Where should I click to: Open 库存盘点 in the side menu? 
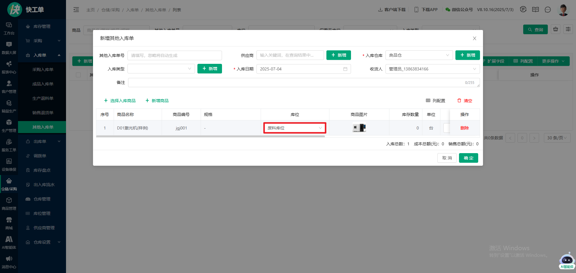tap(42, 170)
